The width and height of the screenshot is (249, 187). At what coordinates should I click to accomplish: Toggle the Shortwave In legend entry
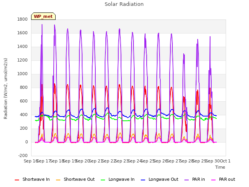pyautogui.click(x=32, y=179)
